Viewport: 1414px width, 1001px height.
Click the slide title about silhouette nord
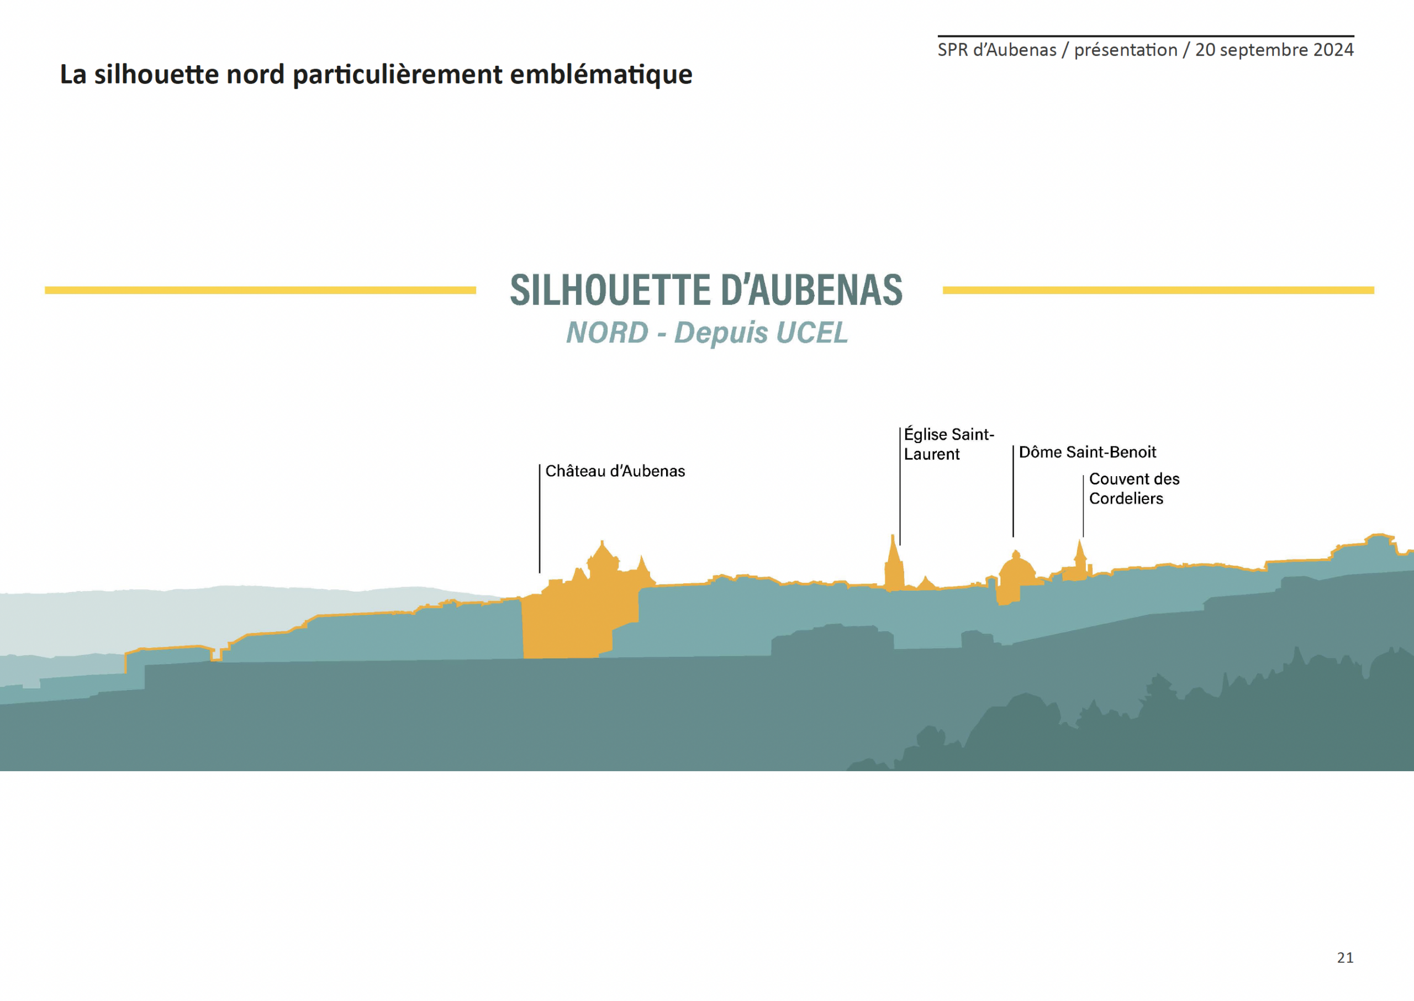point(376,75)
